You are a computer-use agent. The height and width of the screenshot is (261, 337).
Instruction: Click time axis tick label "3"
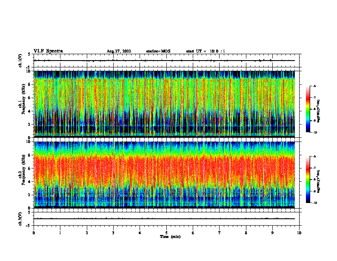[x=113, y=233]
